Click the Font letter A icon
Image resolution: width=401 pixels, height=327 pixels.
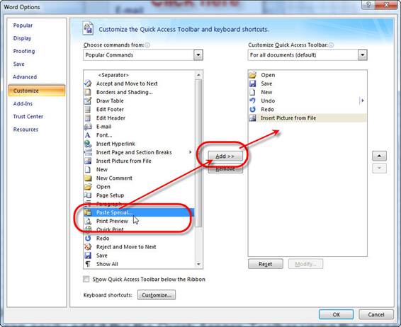88,135
